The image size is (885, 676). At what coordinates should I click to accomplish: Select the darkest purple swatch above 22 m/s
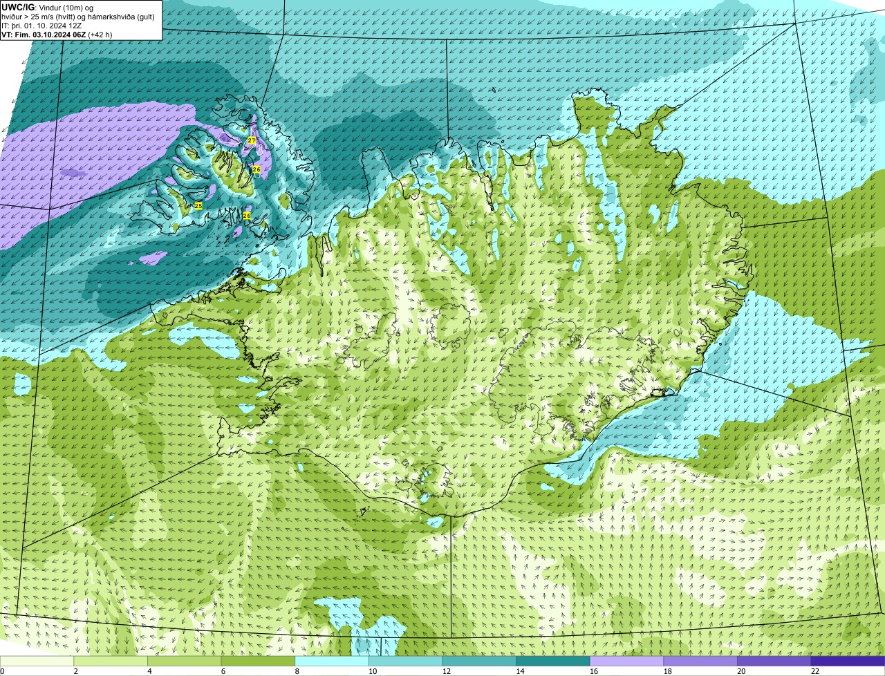click(x=848, y=661)
